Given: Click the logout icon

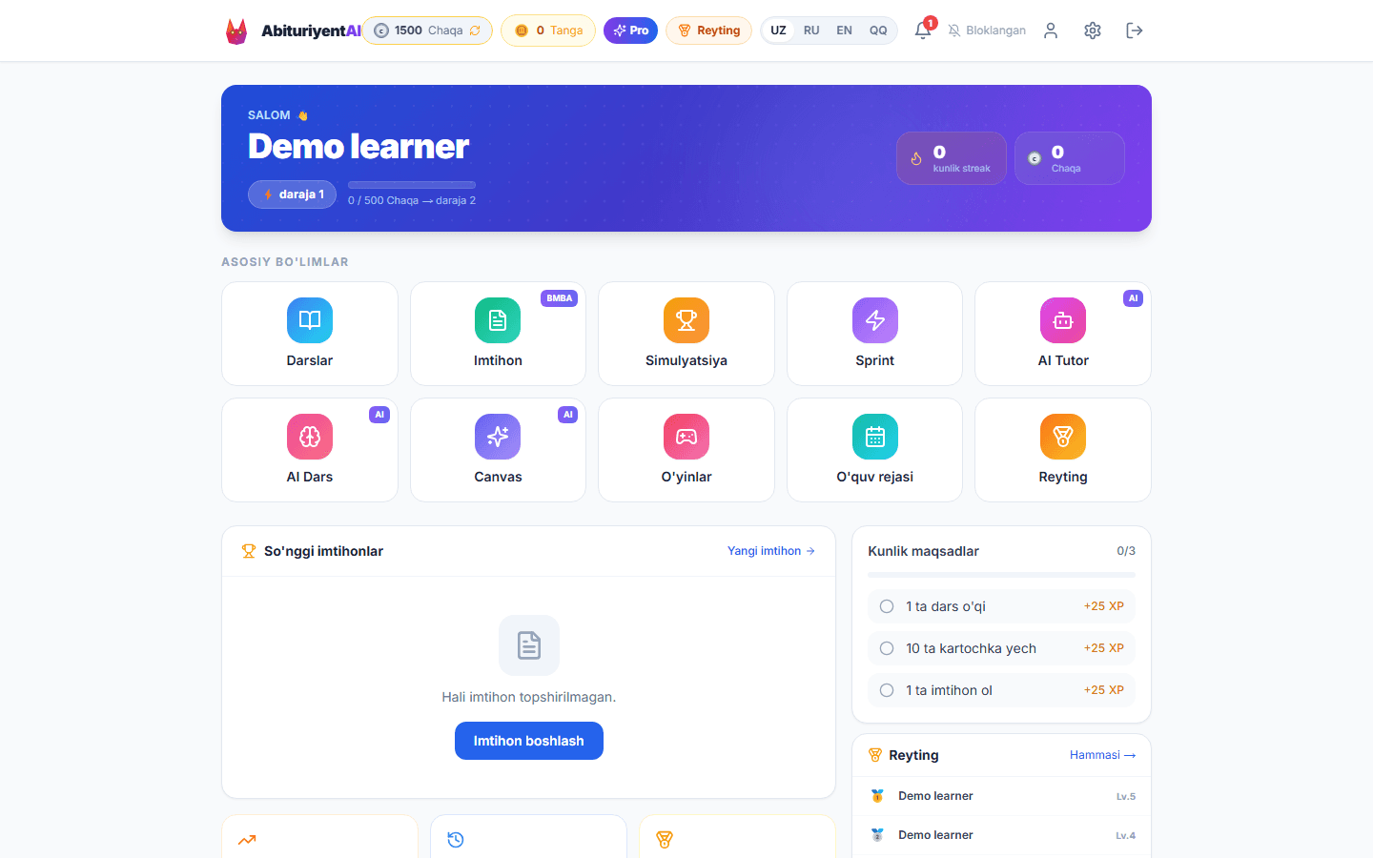Looking at the screenshot, I should click(1135, 31).
